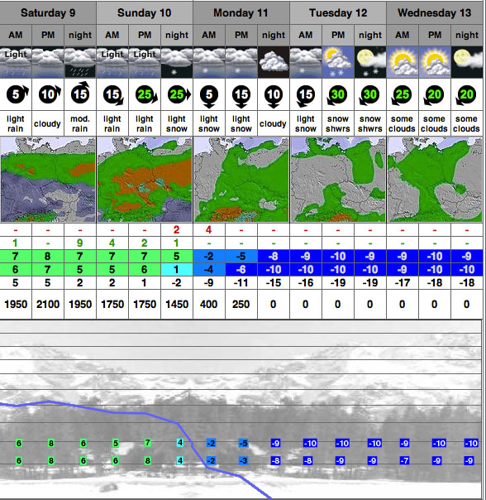Click the Wednesday night moon and clouds icon

[467, 62]
